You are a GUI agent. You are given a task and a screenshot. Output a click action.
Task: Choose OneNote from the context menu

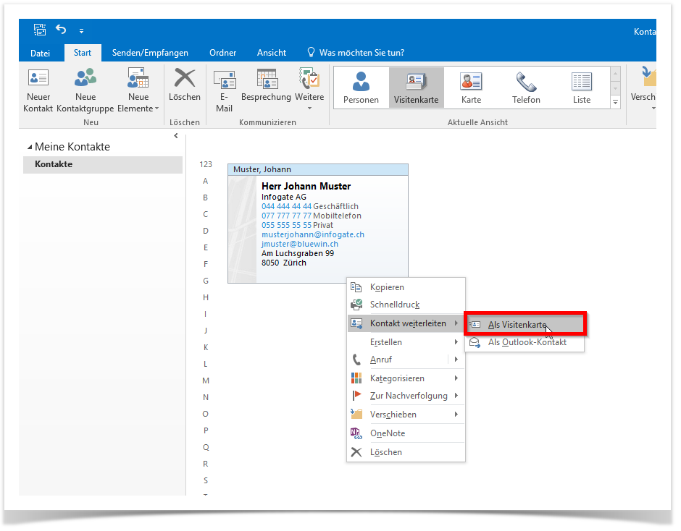pos(406,433)
